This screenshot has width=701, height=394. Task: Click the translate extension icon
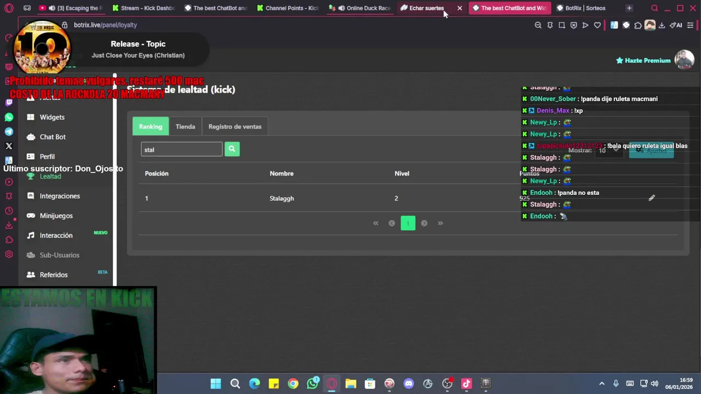click(614, 25)
